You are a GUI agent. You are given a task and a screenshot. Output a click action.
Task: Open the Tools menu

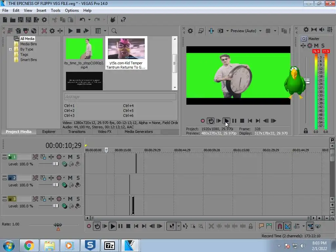point(55,10)
